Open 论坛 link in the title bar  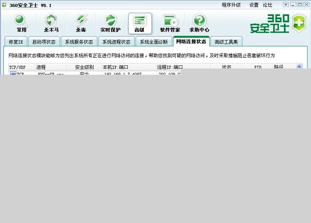coord(267,5)
